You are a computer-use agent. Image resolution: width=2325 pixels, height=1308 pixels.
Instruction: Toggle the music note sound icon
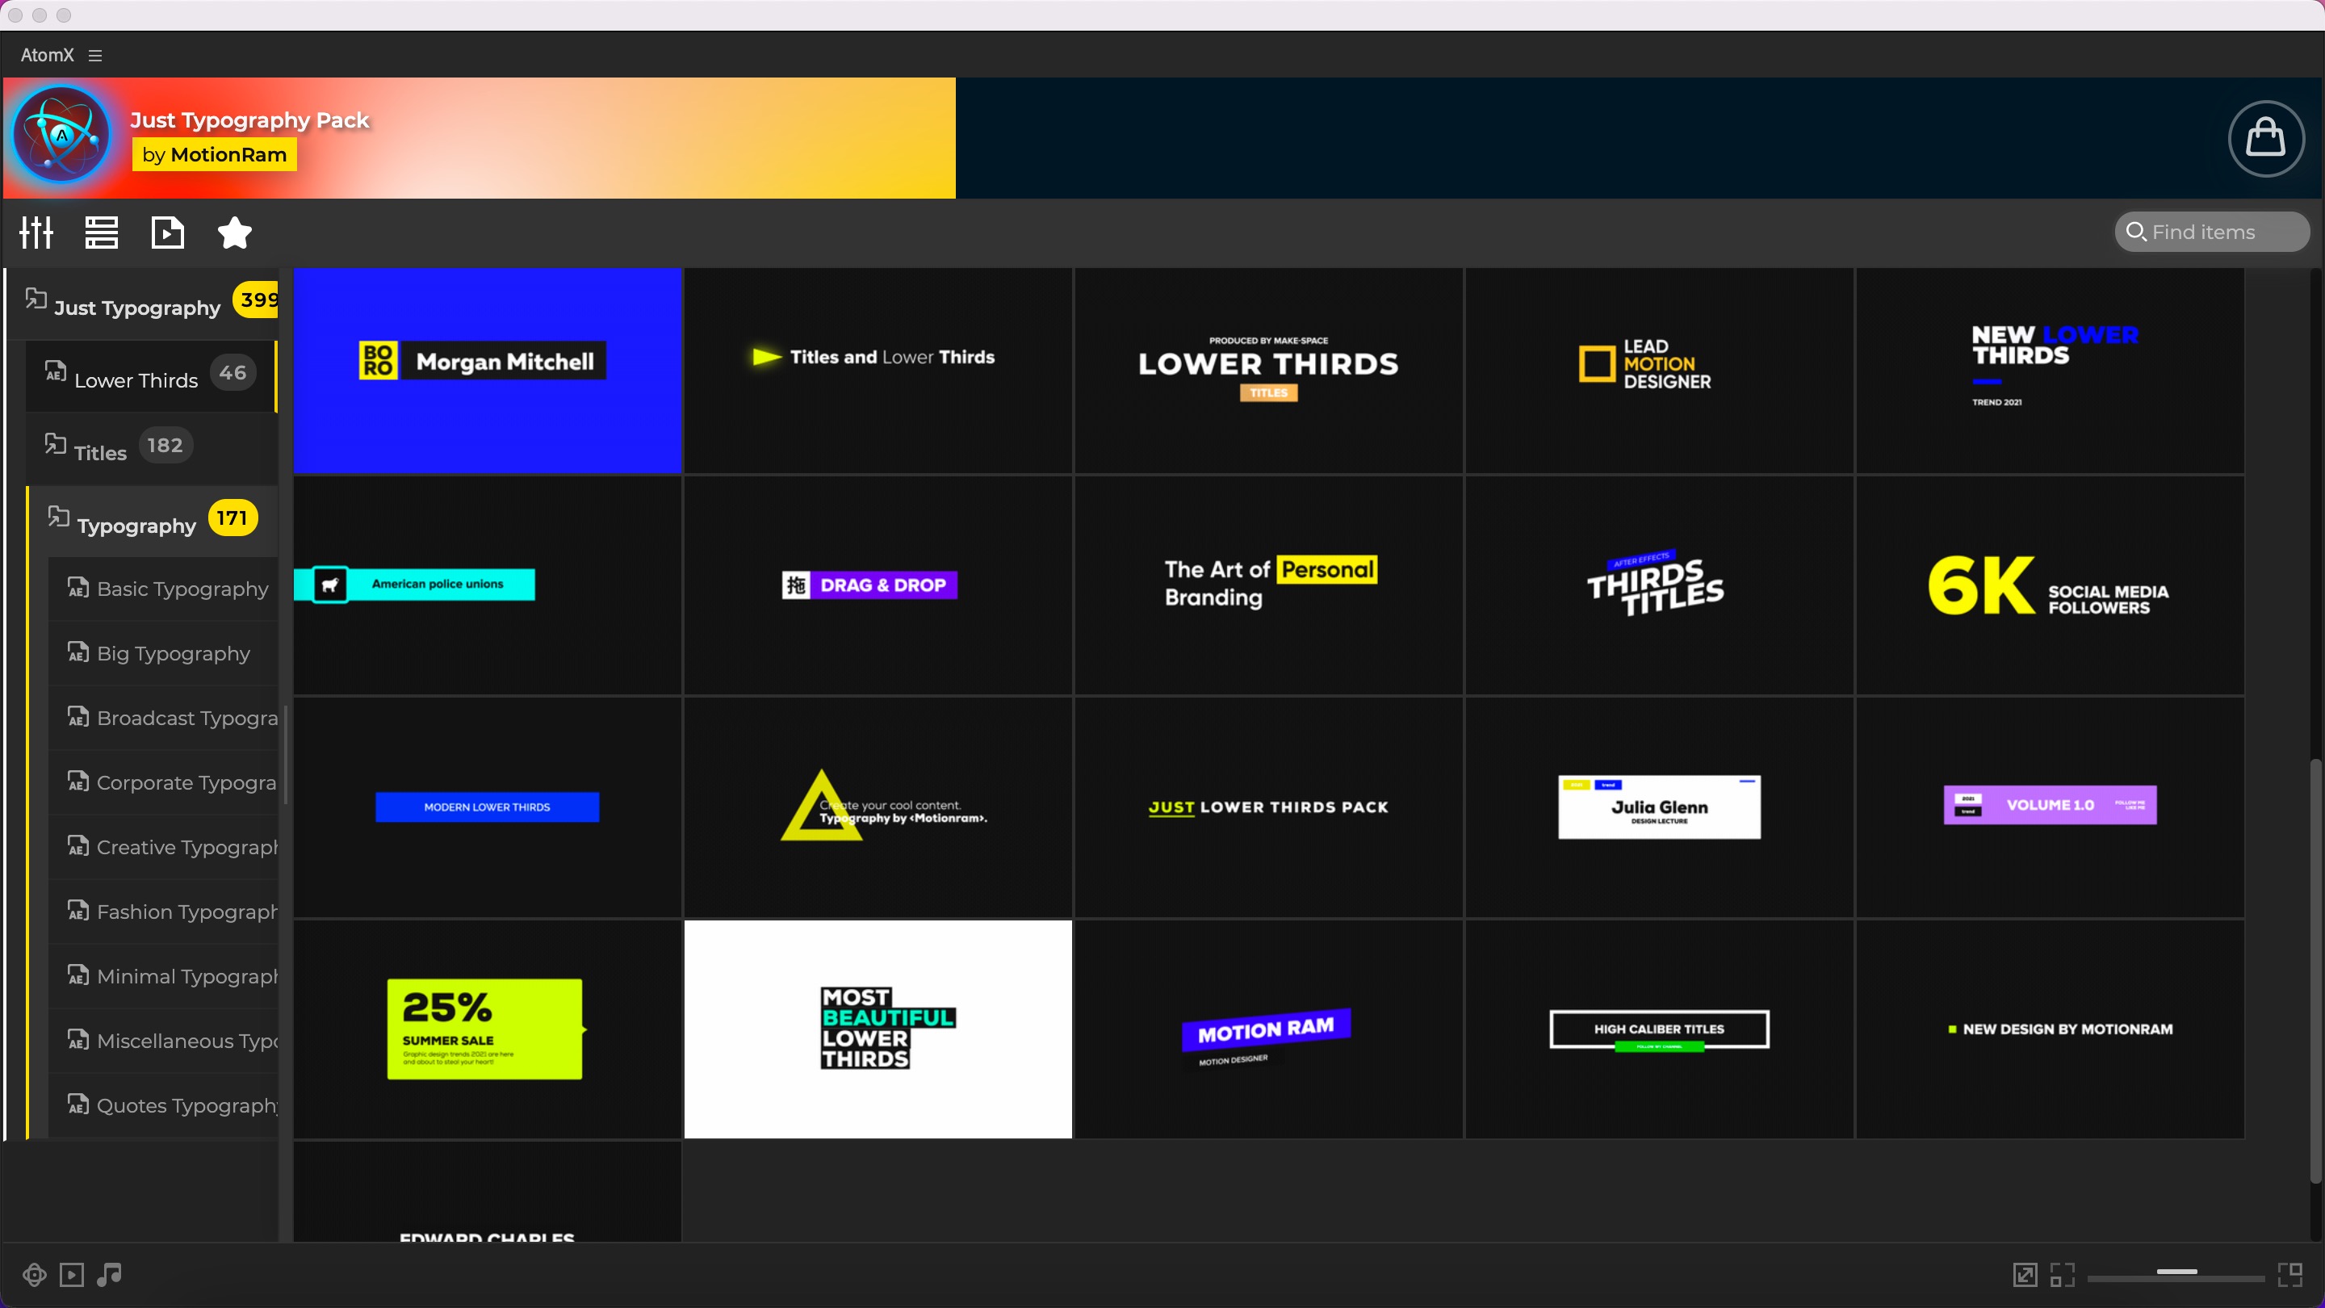[x=109, y=1274]
